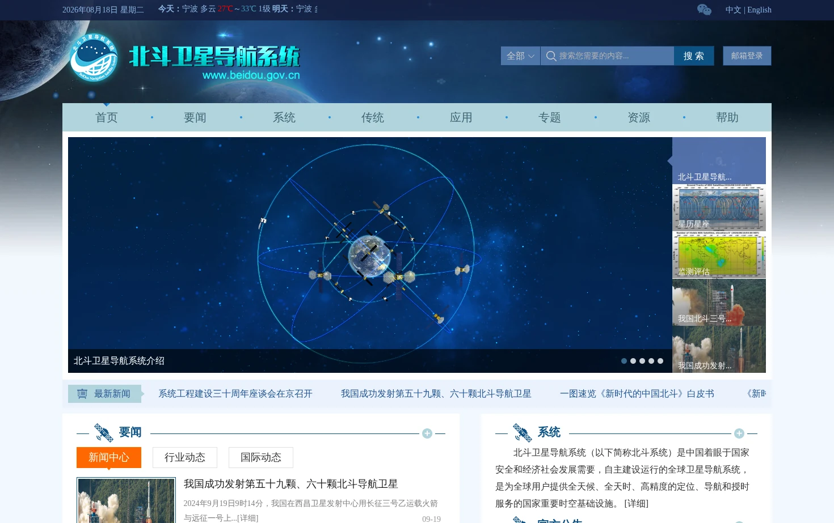
Task: Select the fifth carousel dot
Action: [660, 361]
